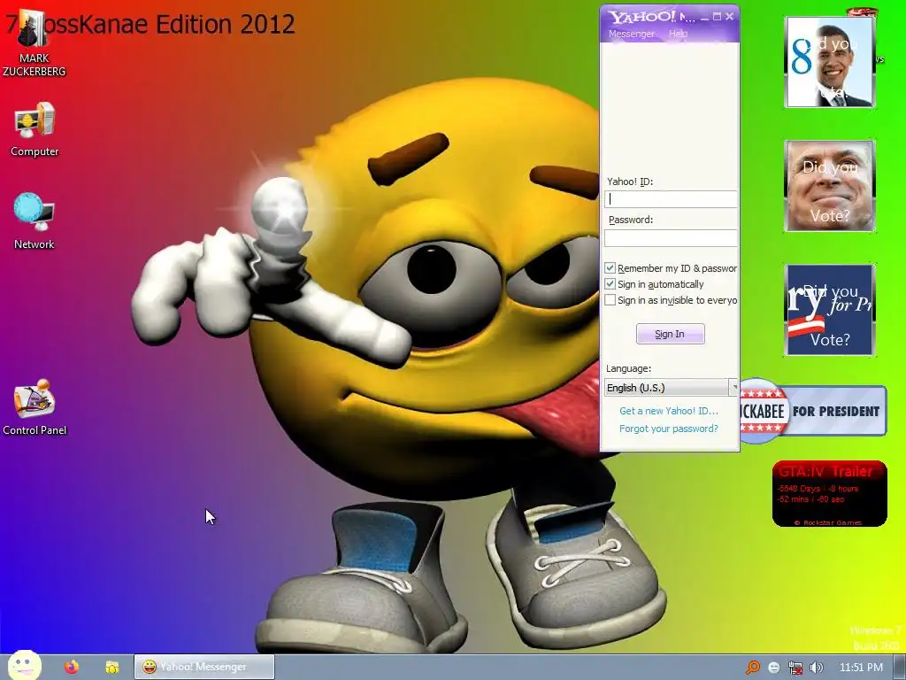The image size is (906, 680).
Task: Click the Show desktop strip beside the clock
Action: 900,668
